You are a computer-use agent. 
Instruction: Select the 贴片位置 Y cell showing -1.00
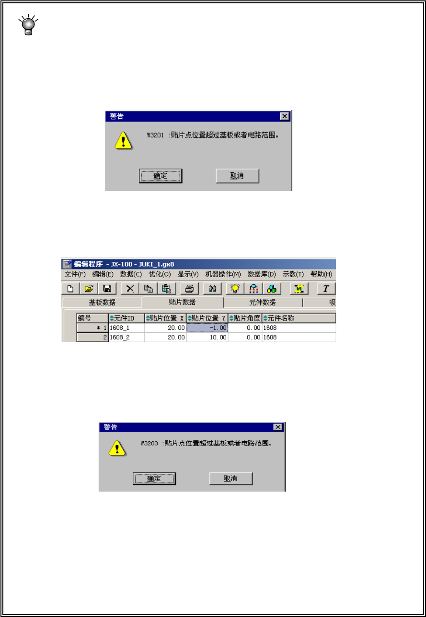pos(207,328)
